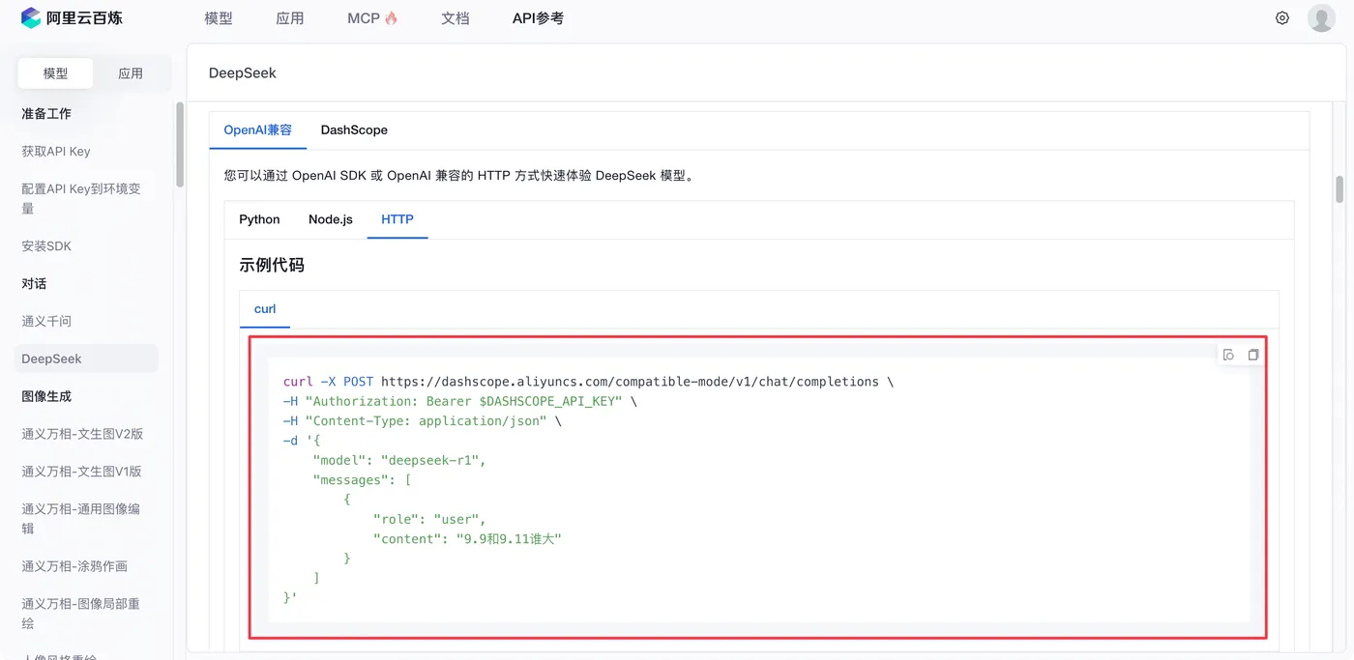
Task: Open the 应用 top navigation item
Action: tap(290, 18)
